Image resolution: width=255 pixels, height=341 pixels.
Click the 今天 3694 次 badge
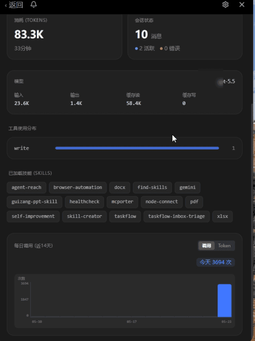(x=216, y=262)
